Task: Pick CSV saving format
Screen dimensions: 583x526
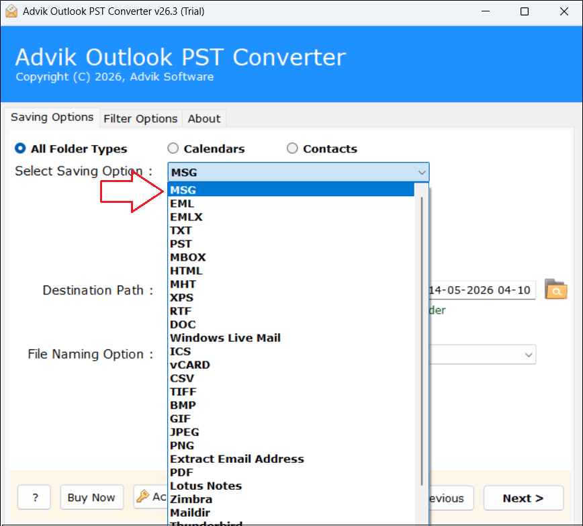Action: click(x=291, y=378)
